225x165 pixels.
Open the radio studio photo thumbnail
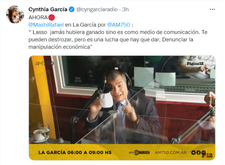tap(122, 108)
